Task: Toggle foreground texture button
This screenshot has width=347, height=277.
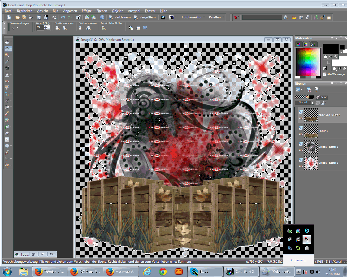Action: point(331,57)
